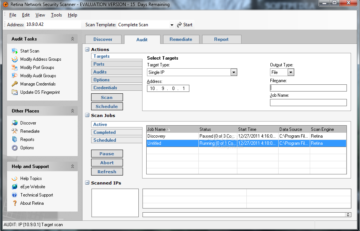Collapse the Other Places panel
The image size is (360, 231).
point(72,111)
